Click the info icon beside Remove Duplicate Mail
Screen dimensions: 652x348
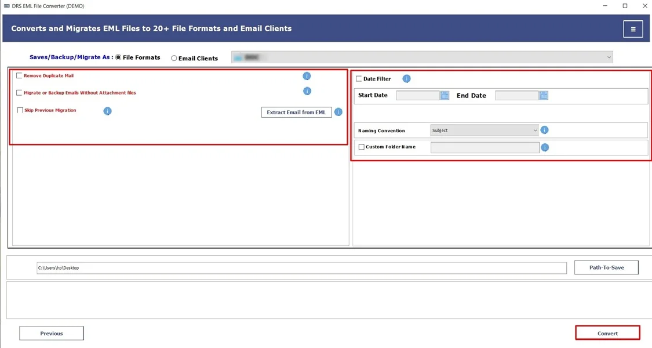[307, 76]
